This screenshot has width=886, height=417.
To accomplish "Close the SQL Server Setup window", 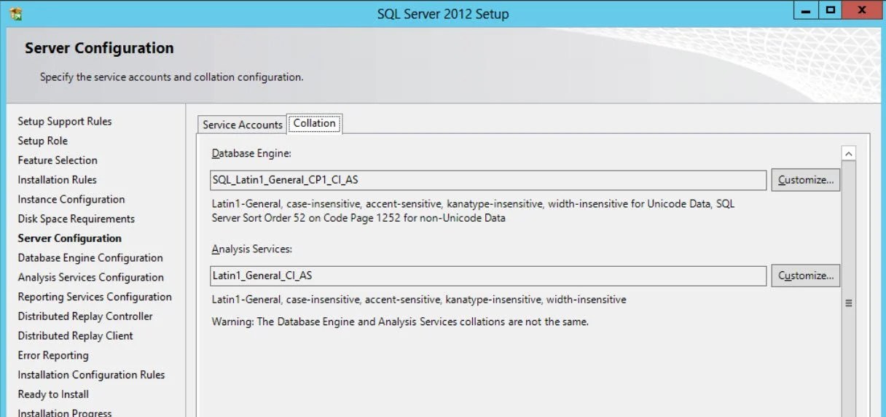I will click(x=861, y=11).
